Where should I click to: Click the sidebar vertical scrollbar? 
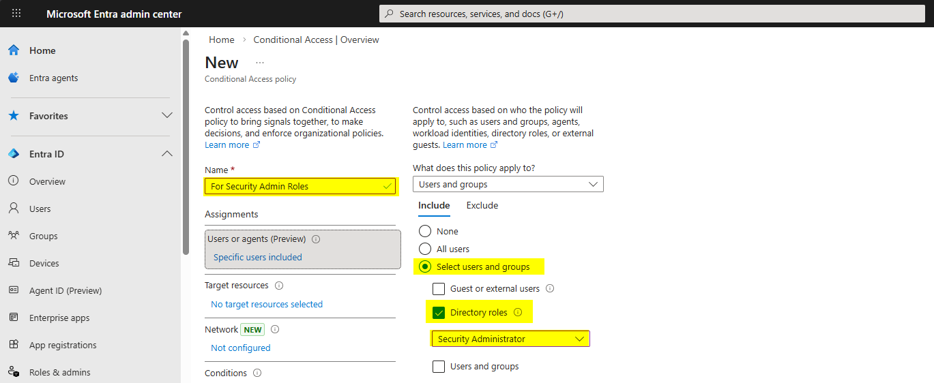tap(186, 147)
